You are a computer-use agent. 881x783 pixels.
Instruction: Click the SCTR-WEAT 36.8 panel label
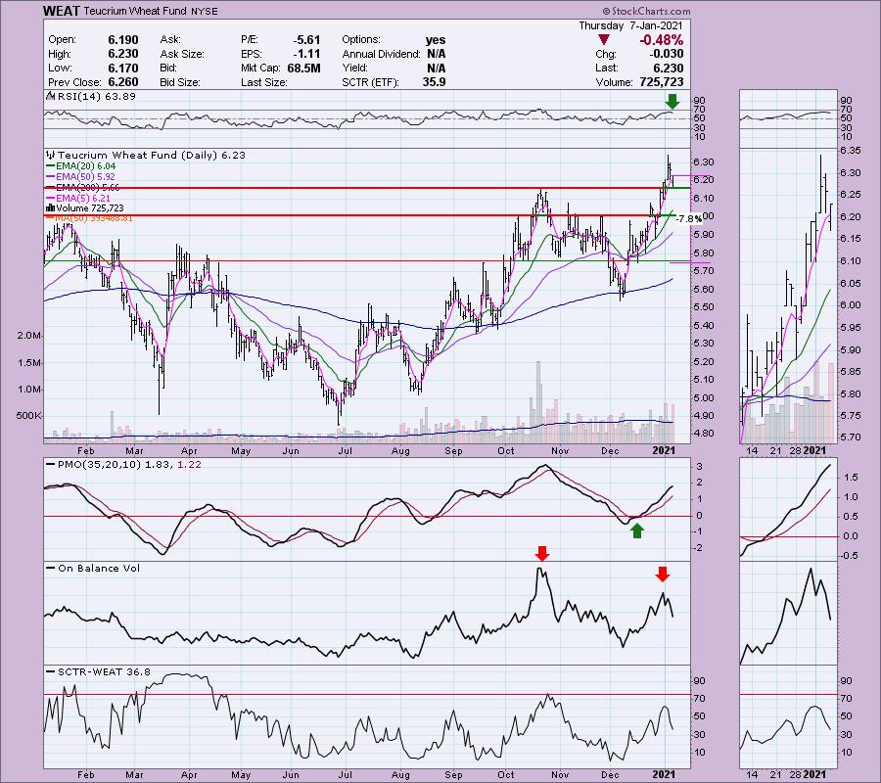click(x=104, y=672)
